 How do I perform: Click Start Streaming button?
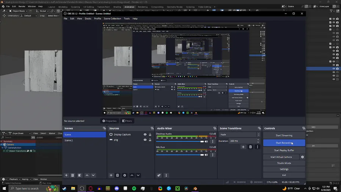[284, 135]
